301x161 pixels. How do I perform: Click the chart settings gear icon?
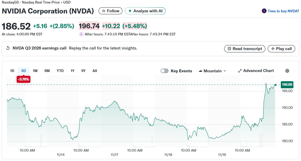coord(287,71)
